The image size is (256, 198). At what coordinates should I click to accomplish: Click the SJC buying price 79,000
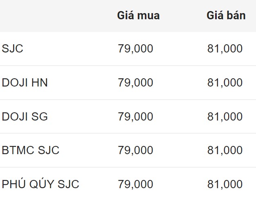tap(135, 49)
